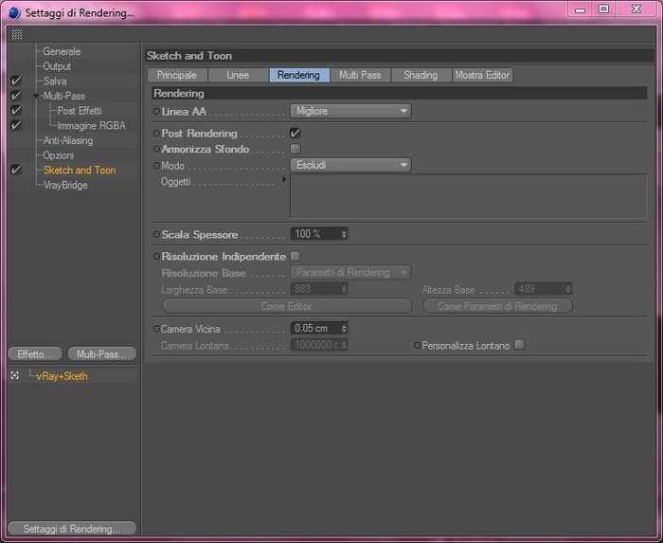The image size is (663, 543).
Task: Open the Modo Escludi dropdown
Action: coord(350,165)
